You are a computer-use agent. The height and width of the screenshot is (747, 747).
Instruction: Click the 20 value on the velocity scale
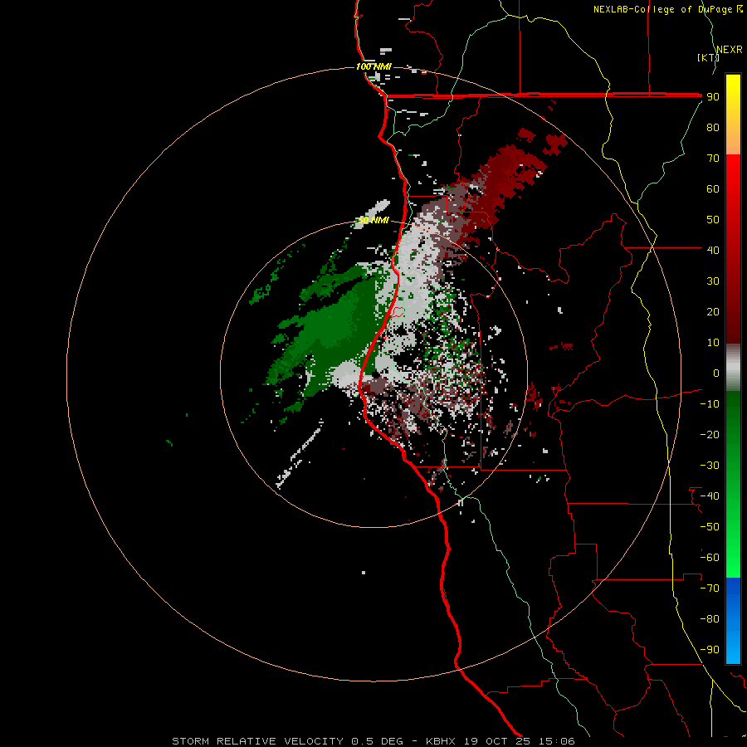pyautogui.click(x=713, y=312)
